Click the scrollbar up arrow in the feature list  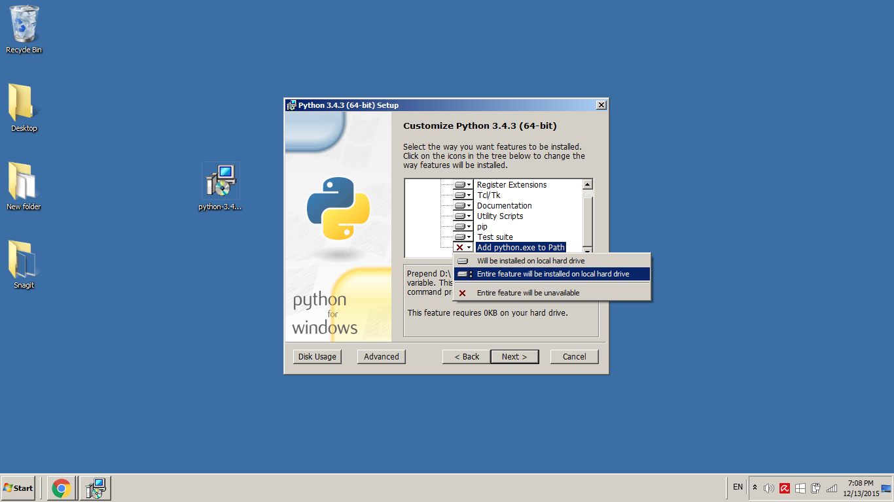point(588,184)
